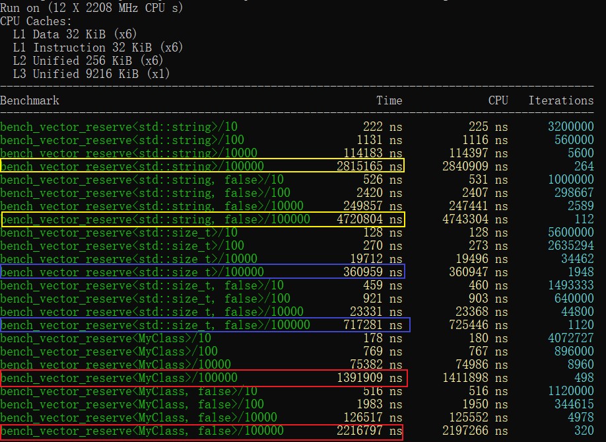Click the 'L1 Data 32 KiB (x6)' line
The height and width of the screenshot is (442, 606).
[x=75, y=34]
